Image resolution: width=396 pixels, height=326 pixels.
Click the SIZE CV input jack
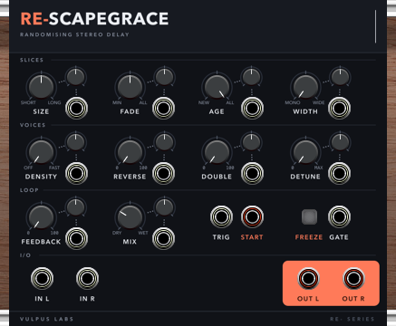76,108
